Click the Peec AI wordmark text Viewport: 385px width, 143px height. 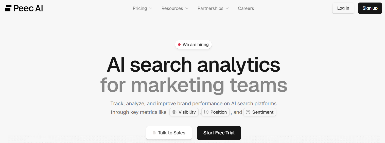point(28,8)
